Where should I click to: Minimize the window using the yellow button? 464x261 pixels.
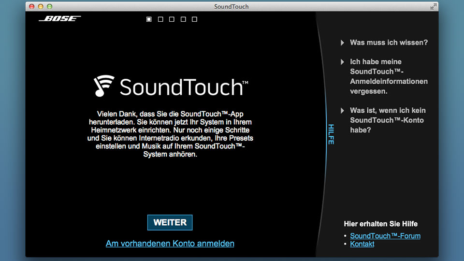point(41,6)
